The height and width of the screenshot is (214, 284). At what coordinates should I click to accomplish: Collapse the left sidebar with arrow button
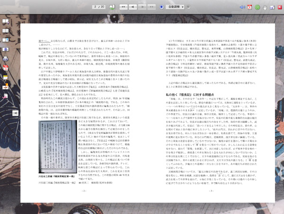(x=15, y=113)
